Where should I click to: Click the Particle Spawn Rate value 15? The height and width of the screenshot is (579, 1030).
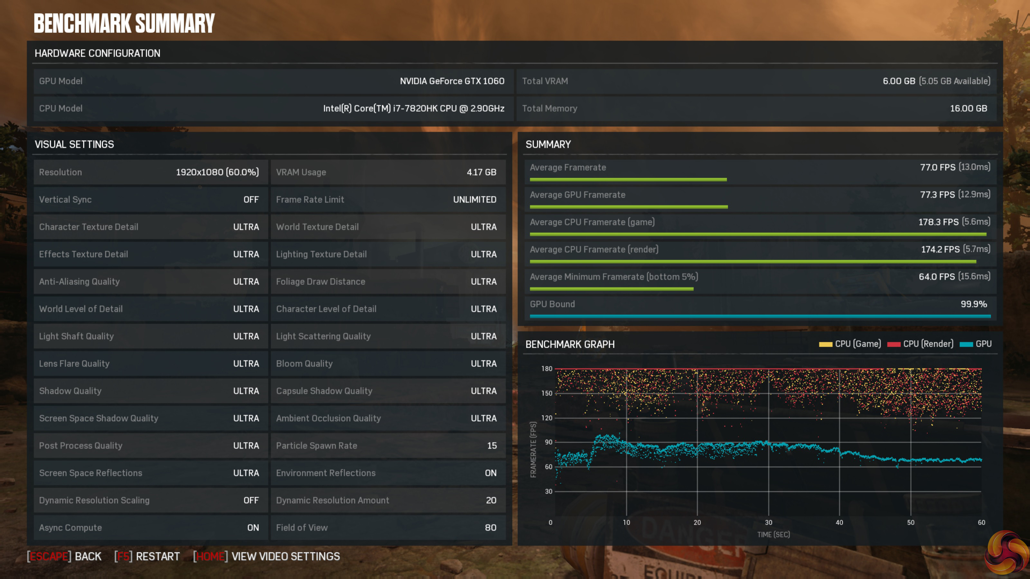[492, 446]
